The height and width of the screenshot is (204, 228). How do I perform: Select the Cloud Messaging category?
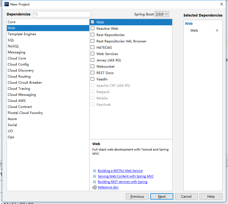tap(48, 95)
